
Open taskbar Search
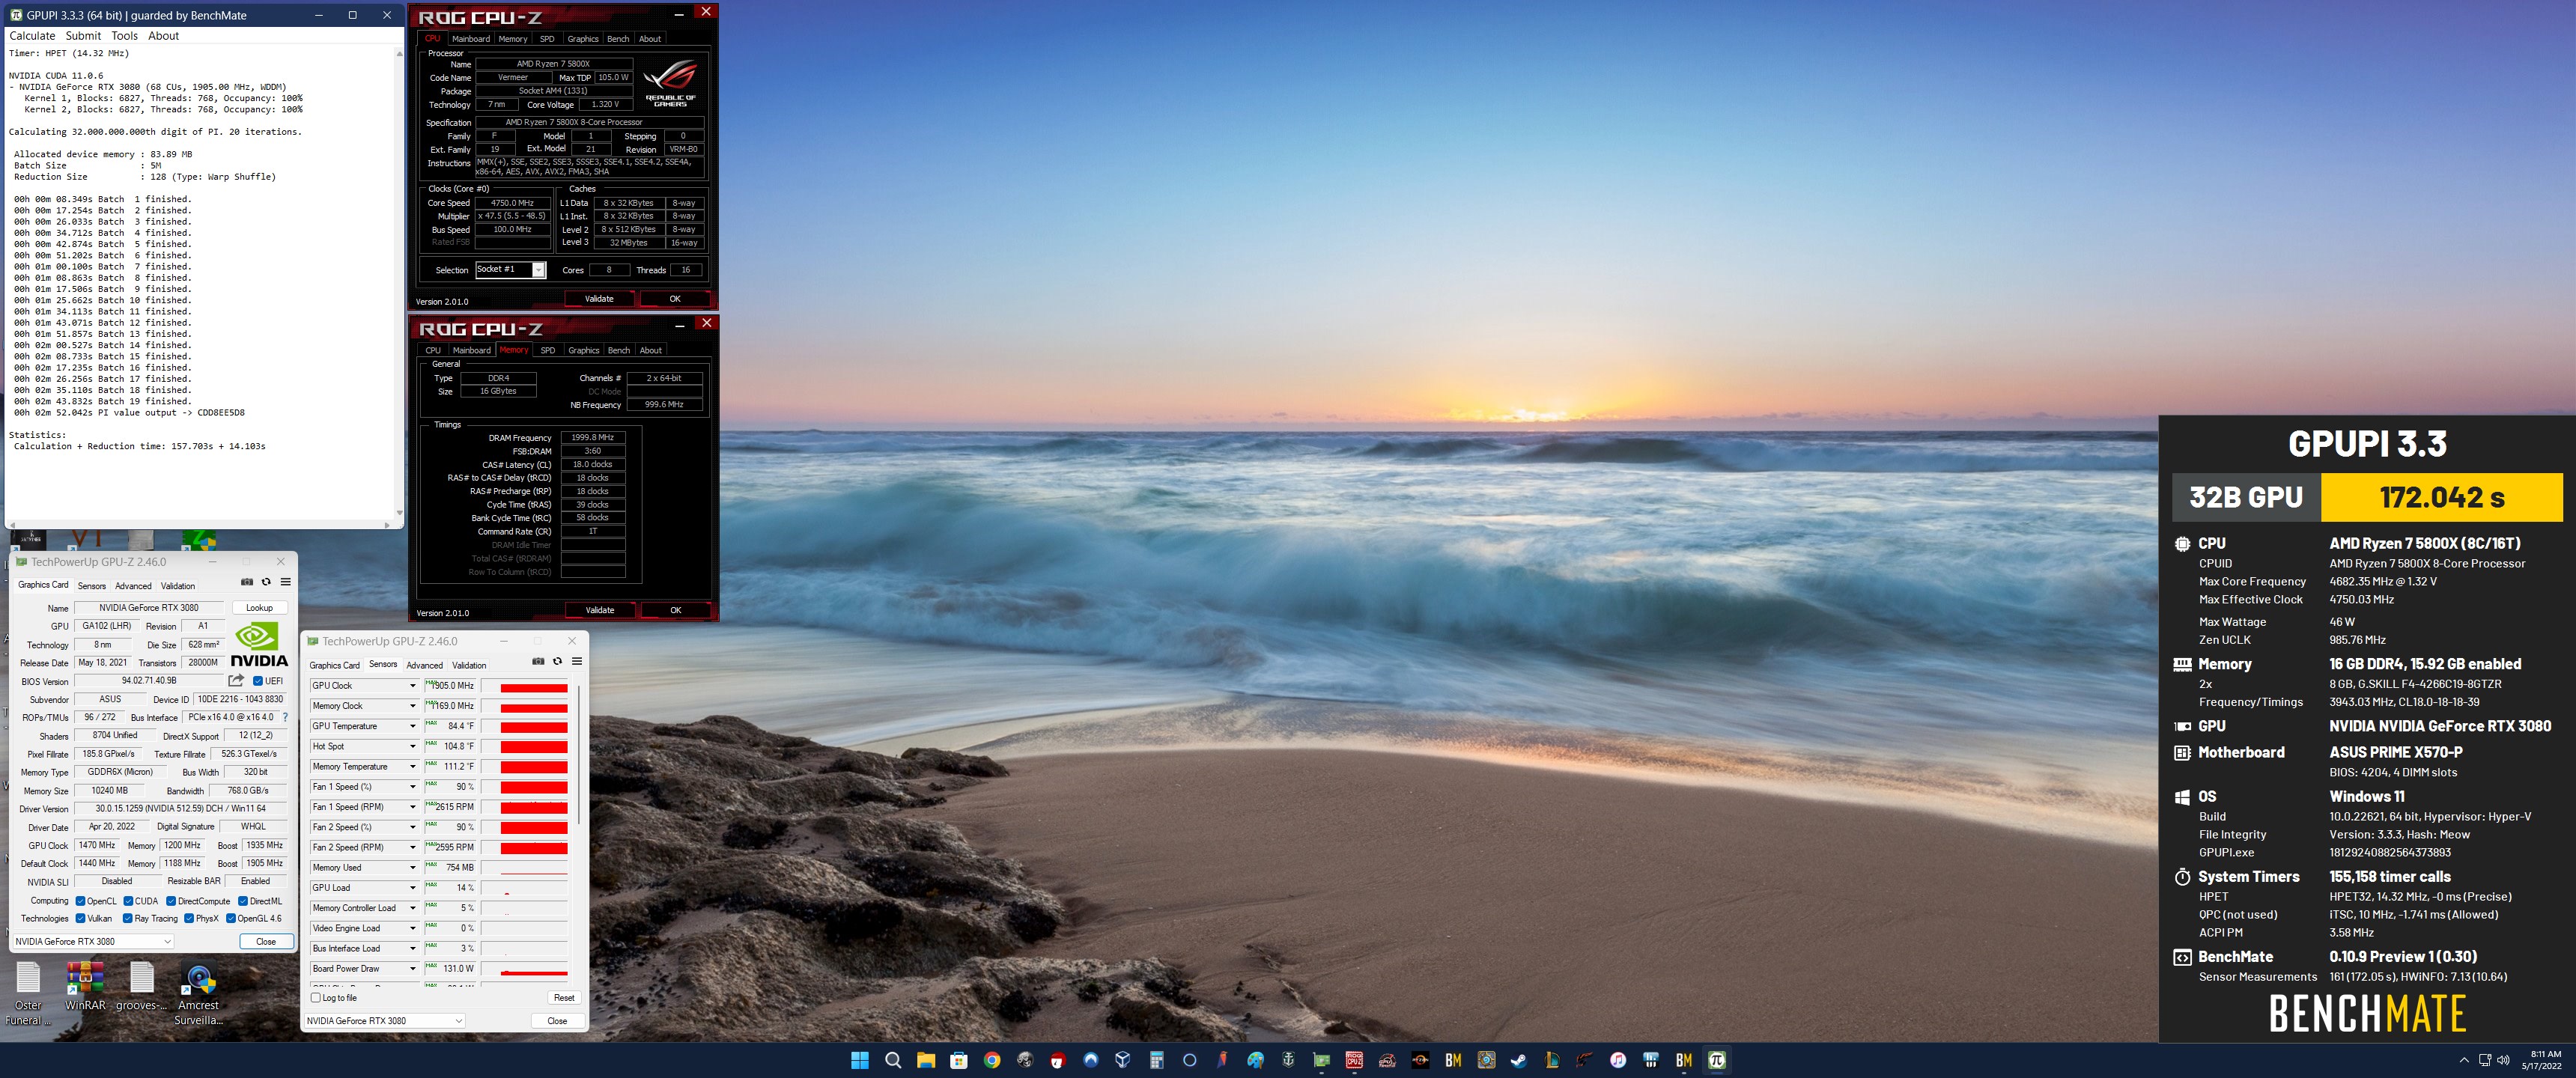click(893, 1060)
